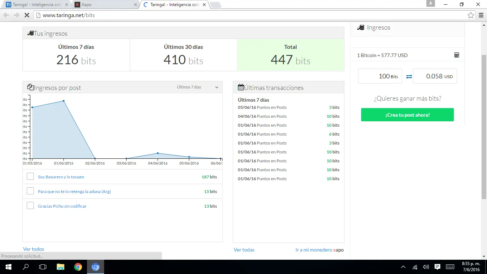This screenshot has height=274, width=487.
Task: Show hidden system tray icons chevron
Action: click(x=403, y=267)
